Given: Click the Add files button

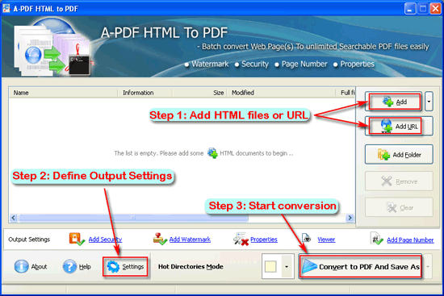Looking at the screenshot, I should (x=394, y=102).
